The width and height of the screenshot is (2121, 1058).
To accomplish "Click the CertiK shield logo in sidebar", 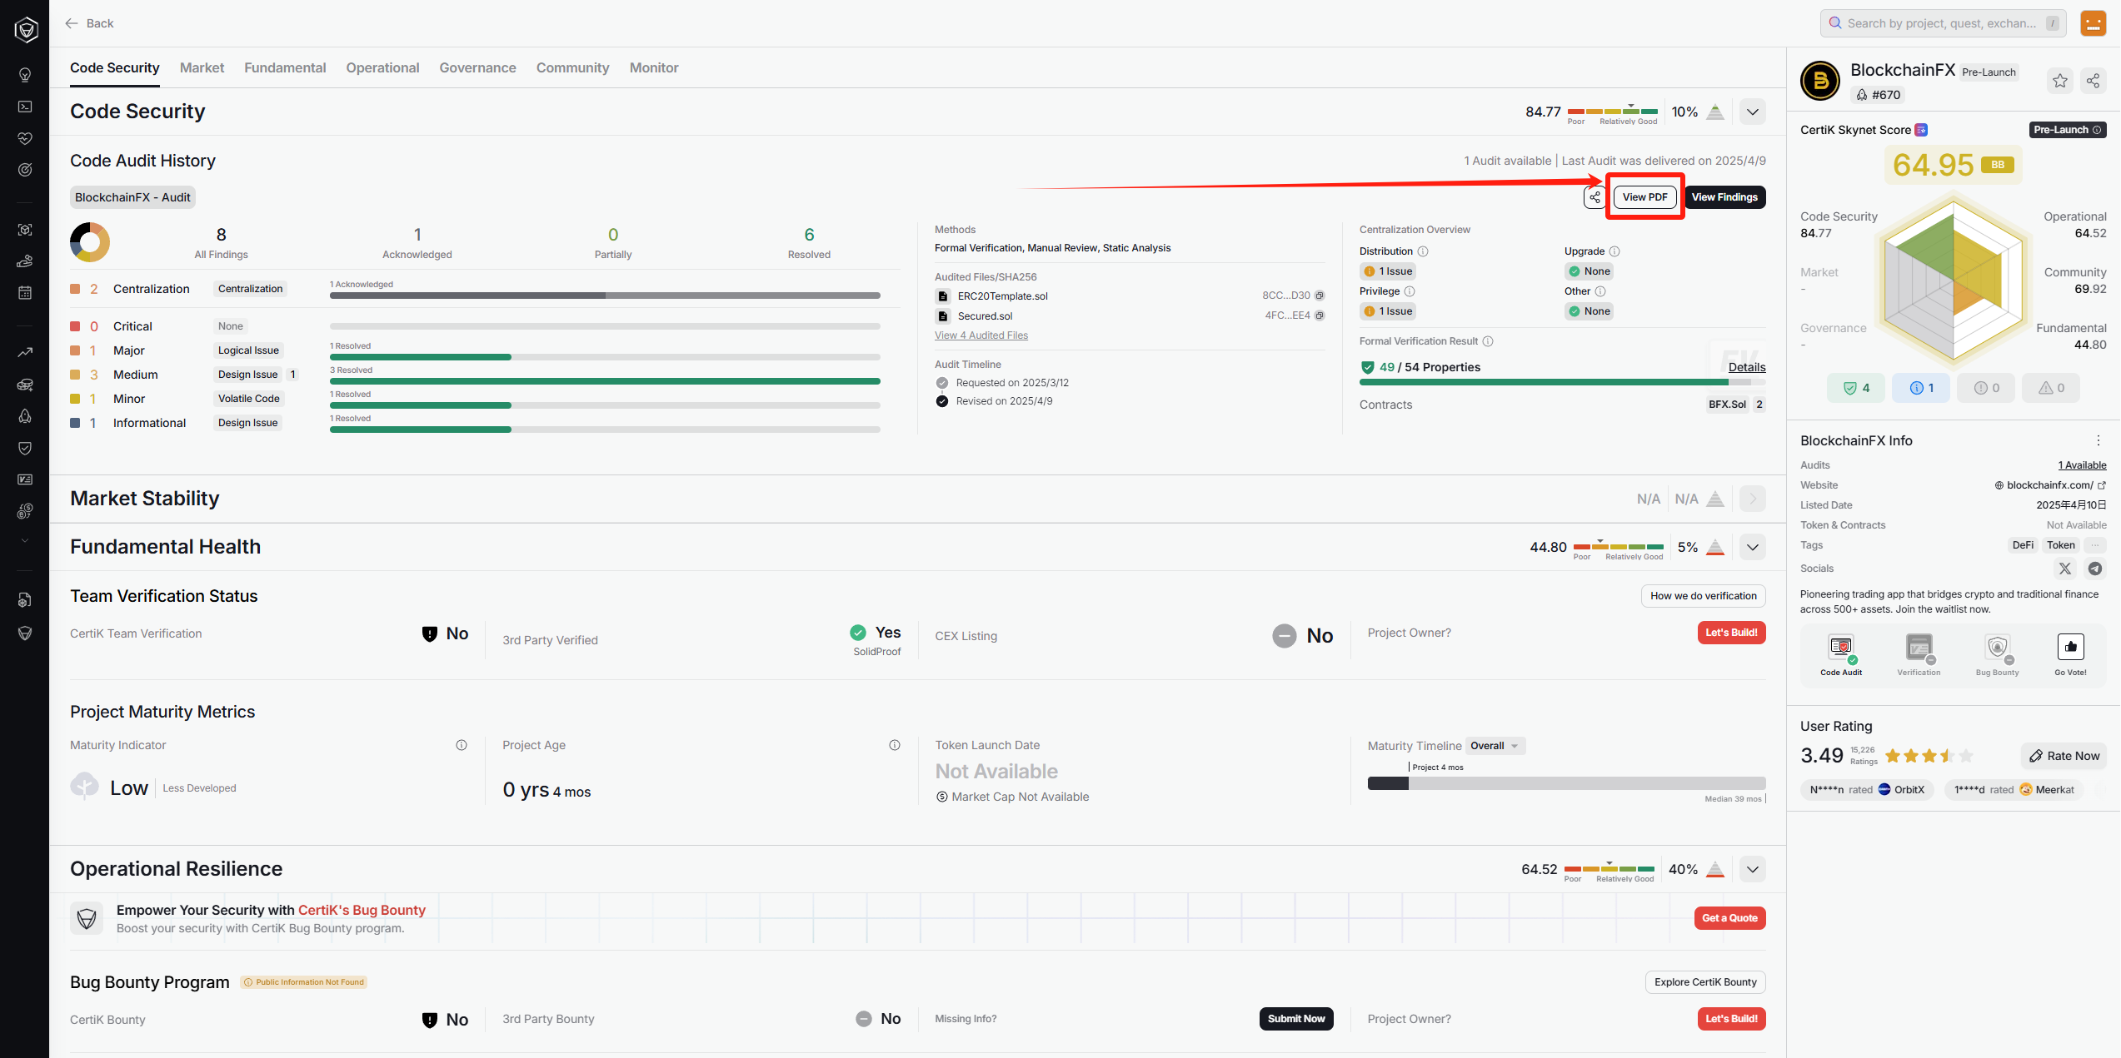I will [x=26, y=30].
